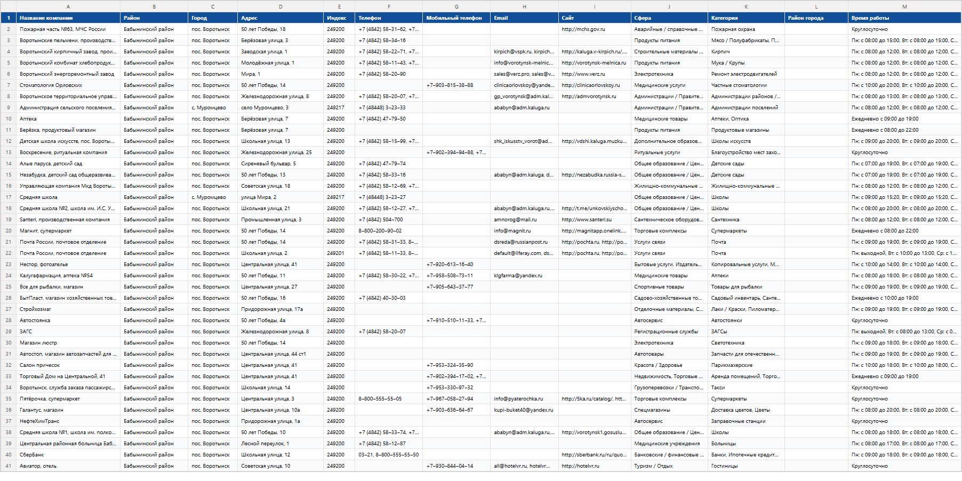Select cell "Калугафармация, аптека №54"
Image resolution: width=962 pixels, height=481 pixels.
68,276
